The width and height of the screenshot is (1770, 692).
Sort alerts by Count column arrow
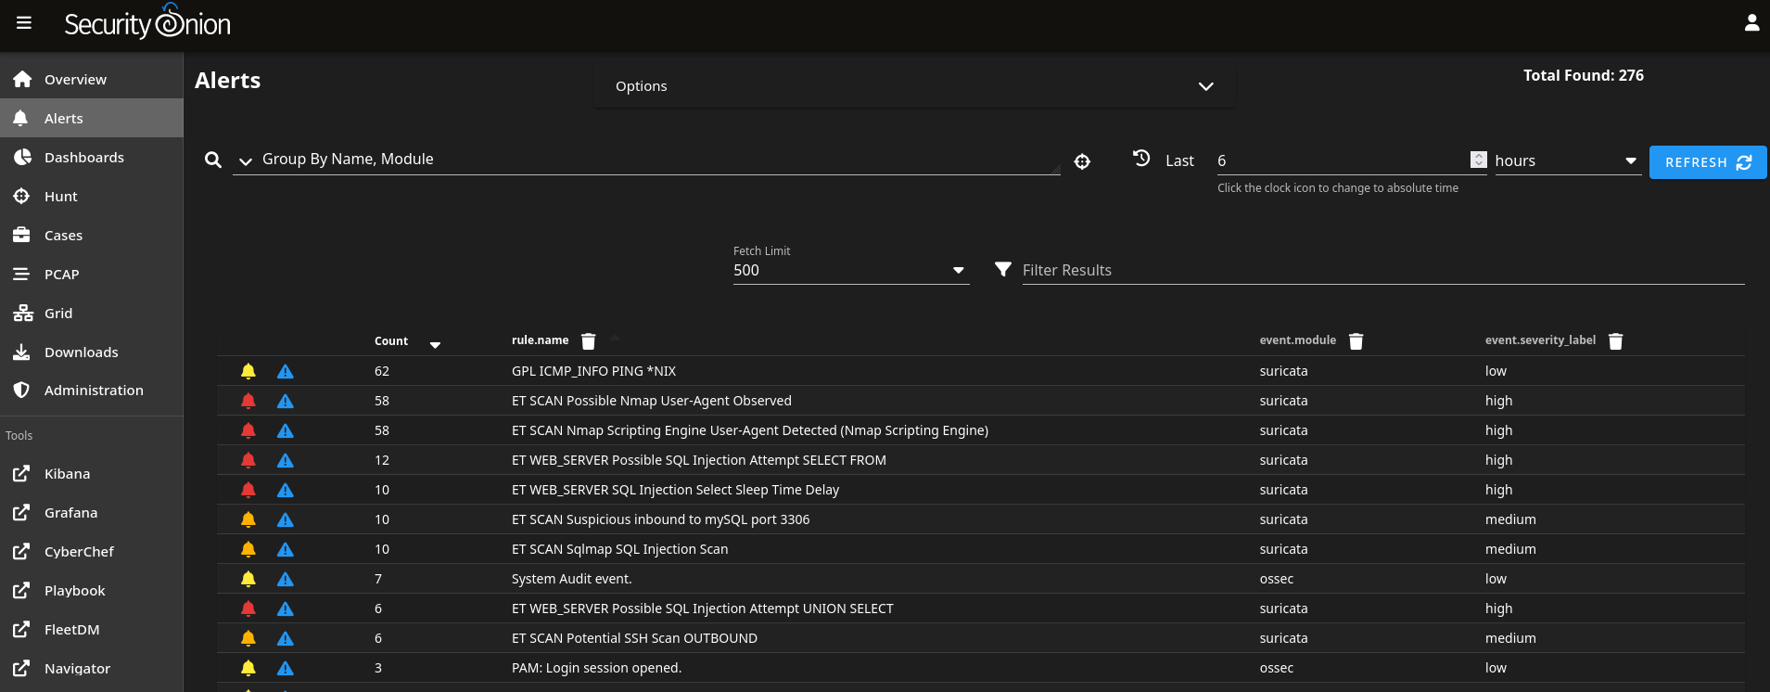[x=435, y=345]
